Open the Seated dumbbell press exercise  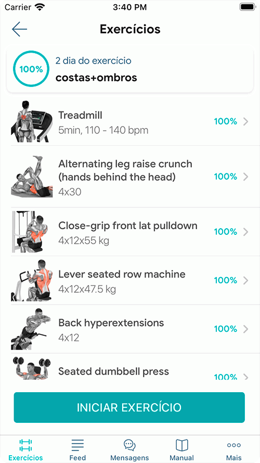[130, 367]
